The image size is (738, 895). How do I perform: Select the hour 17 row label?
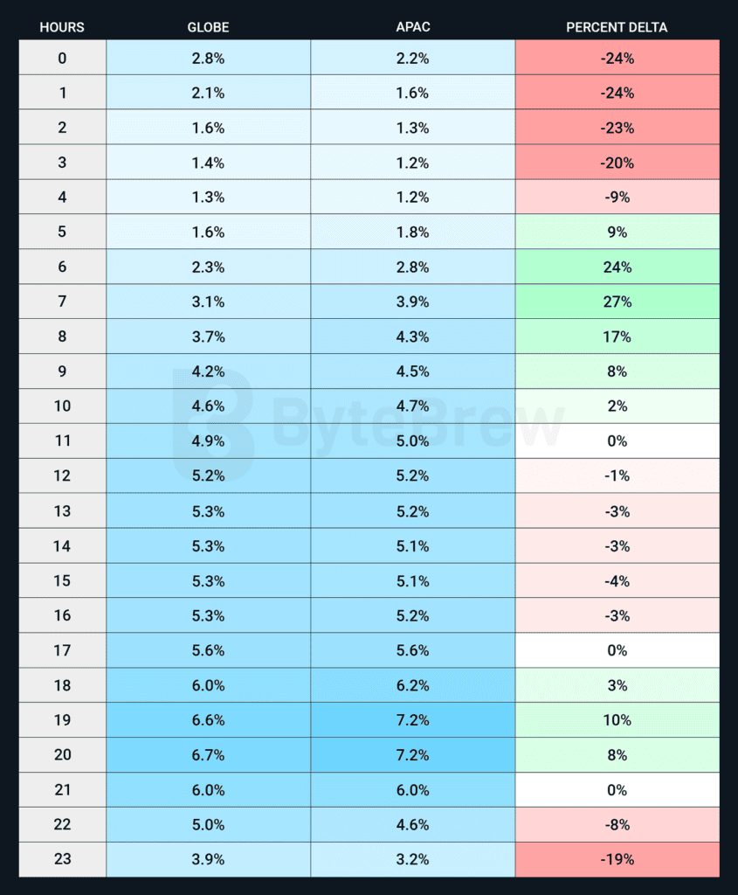point(62,650)
